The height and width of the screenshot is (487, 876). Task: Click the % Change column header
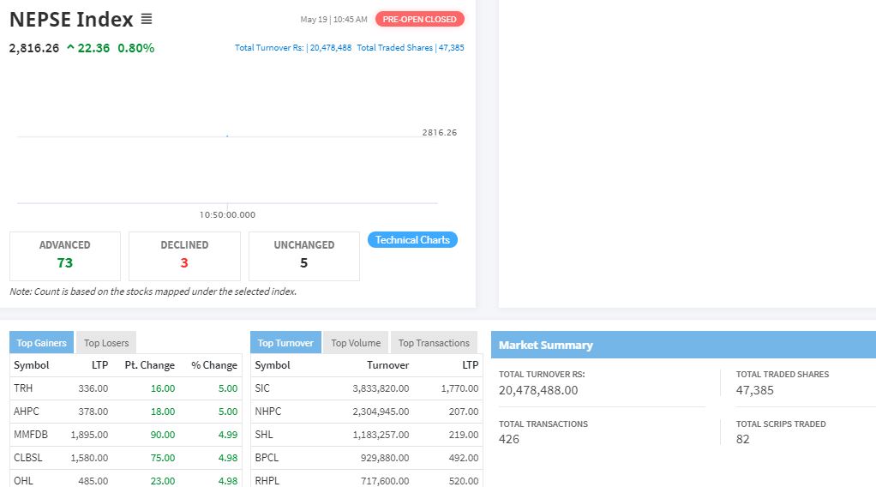point(214,365)
